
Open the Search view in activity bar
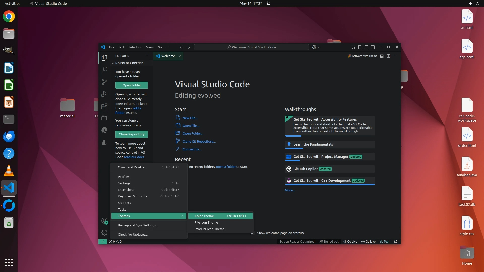[104, 70]
